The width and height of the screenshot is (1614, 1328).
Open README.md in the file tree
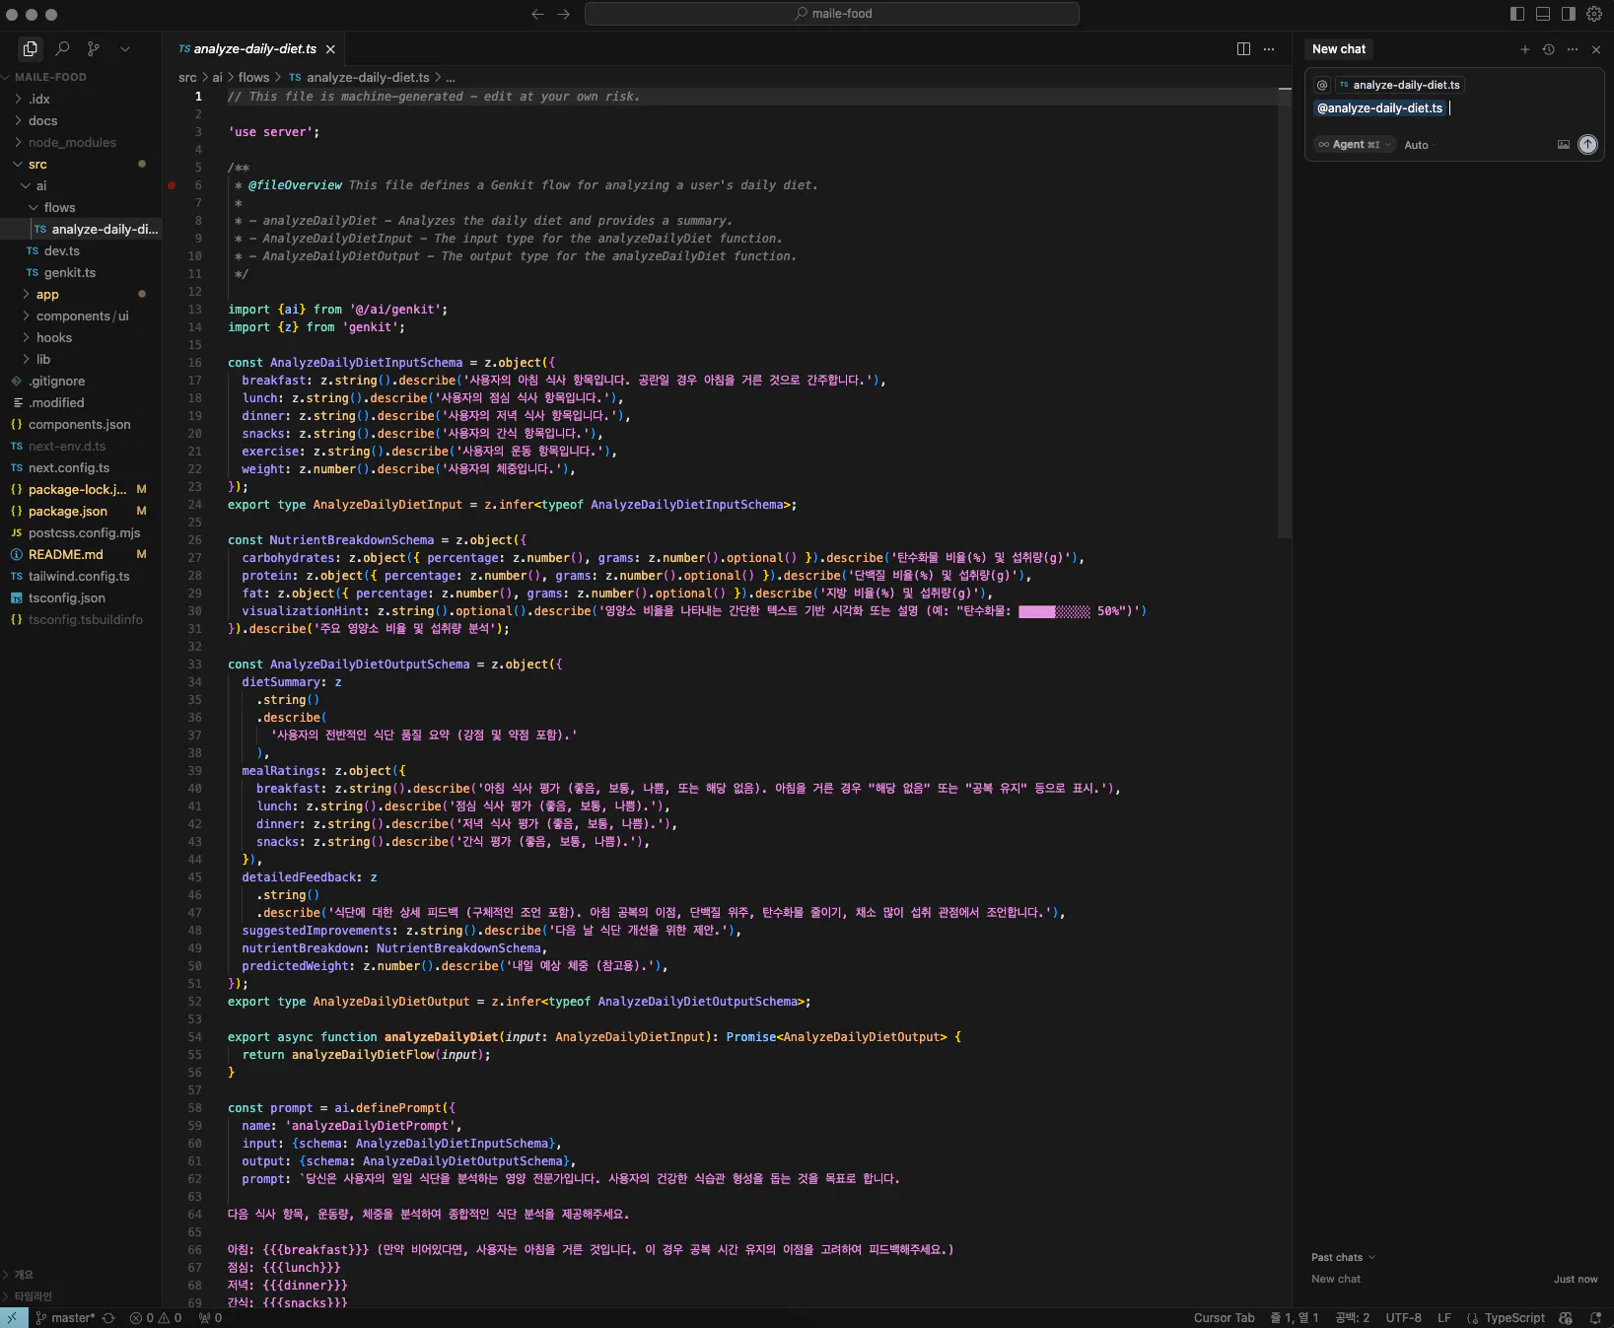[81, 554]
